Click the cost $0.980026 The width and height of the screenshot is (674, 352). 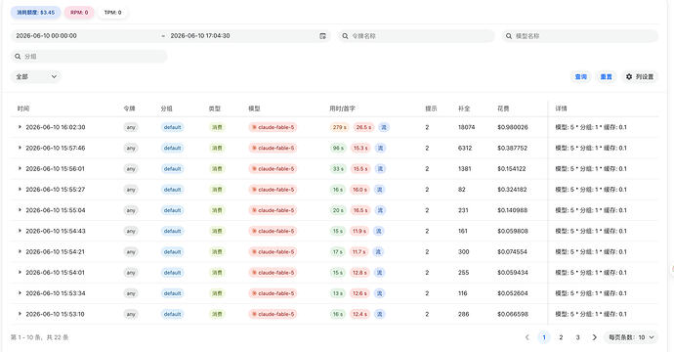(513, 127)
